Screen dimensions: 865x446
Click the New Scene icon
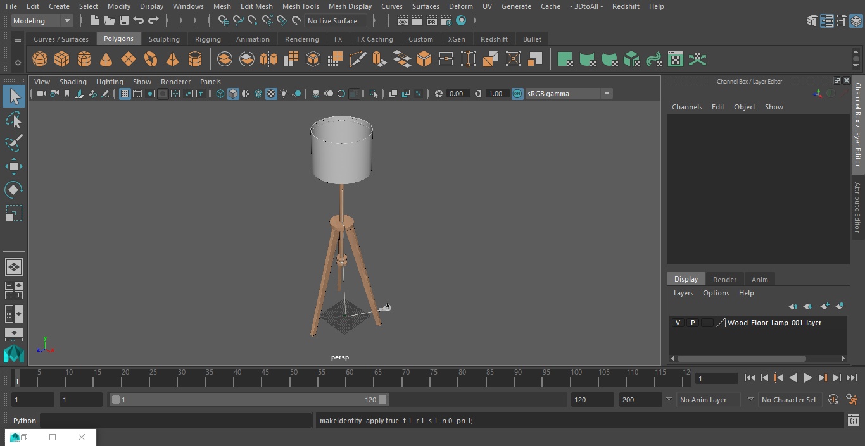point(94,21)
